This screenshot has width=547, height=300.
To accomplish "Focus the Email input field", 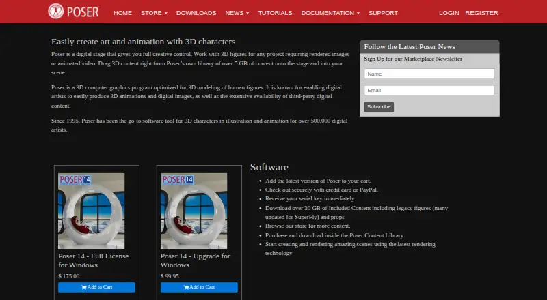I will point(429,90).
